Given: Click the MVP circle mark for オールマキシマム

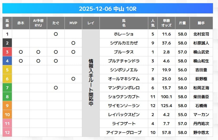Looking at the screenshot, I should tap(73, 79).
